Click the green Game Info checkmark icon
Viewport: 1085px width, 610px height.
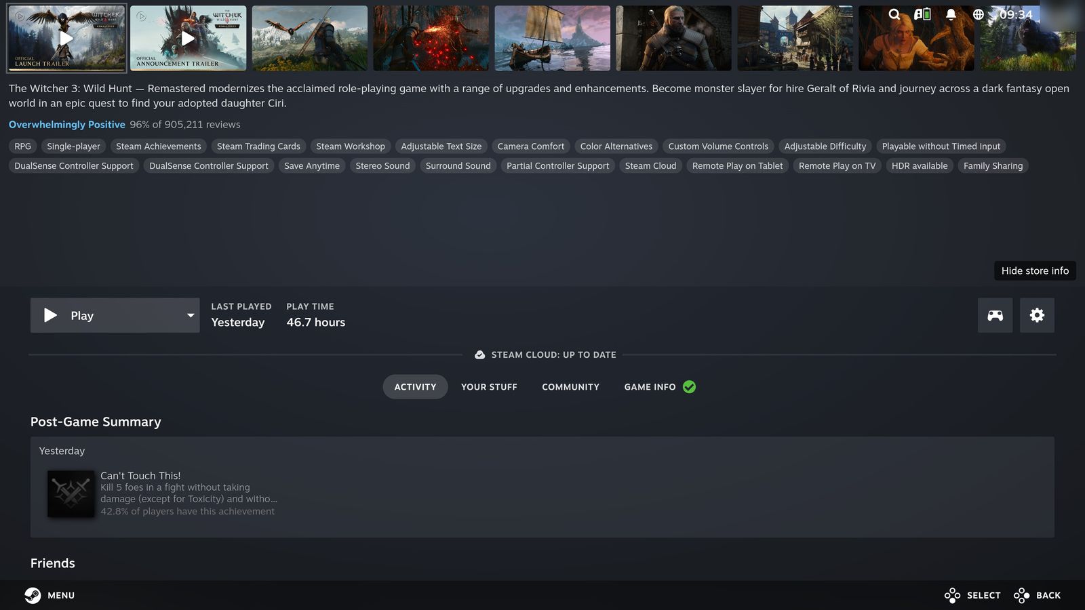click(689, 387)
